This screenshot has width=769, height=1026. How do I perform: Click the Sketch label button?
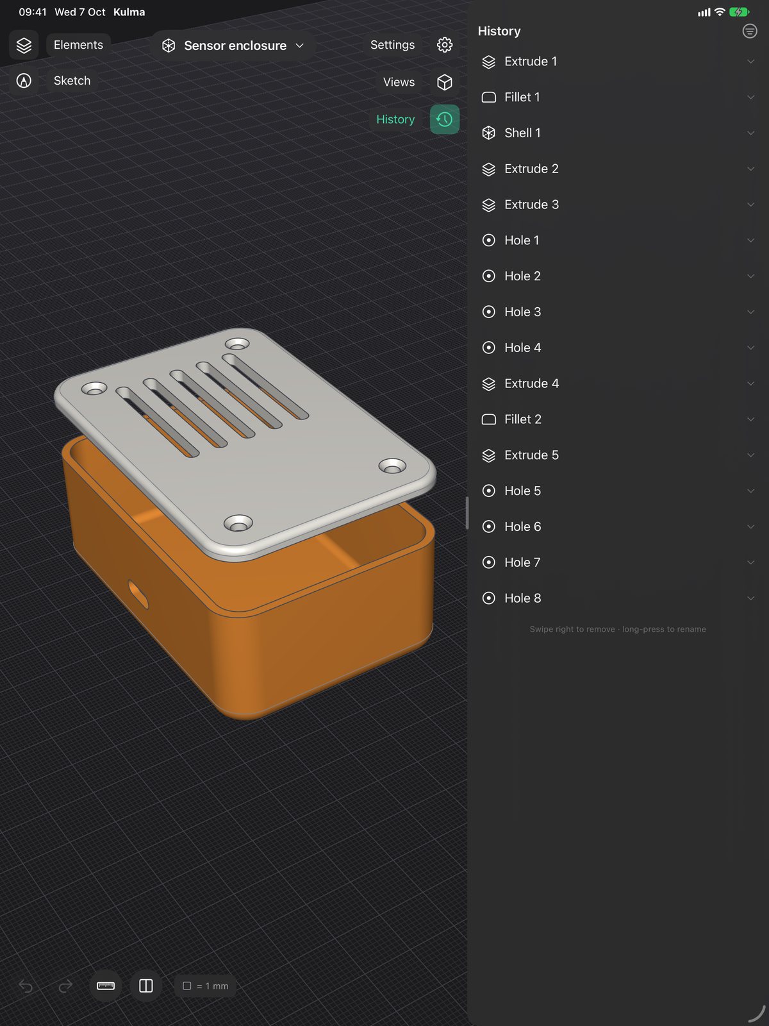click(72, 81)
